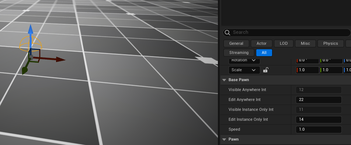Image resolution: width=351 pixels, height=145 pixels.
Task: Select the Actor filter button
Action: point(261,43)
